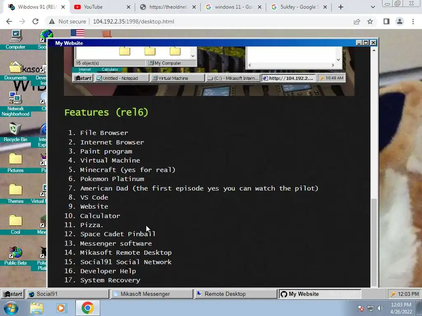Close the My Website window
Viewport: 422px width, 316px height.
coord(373,43)
